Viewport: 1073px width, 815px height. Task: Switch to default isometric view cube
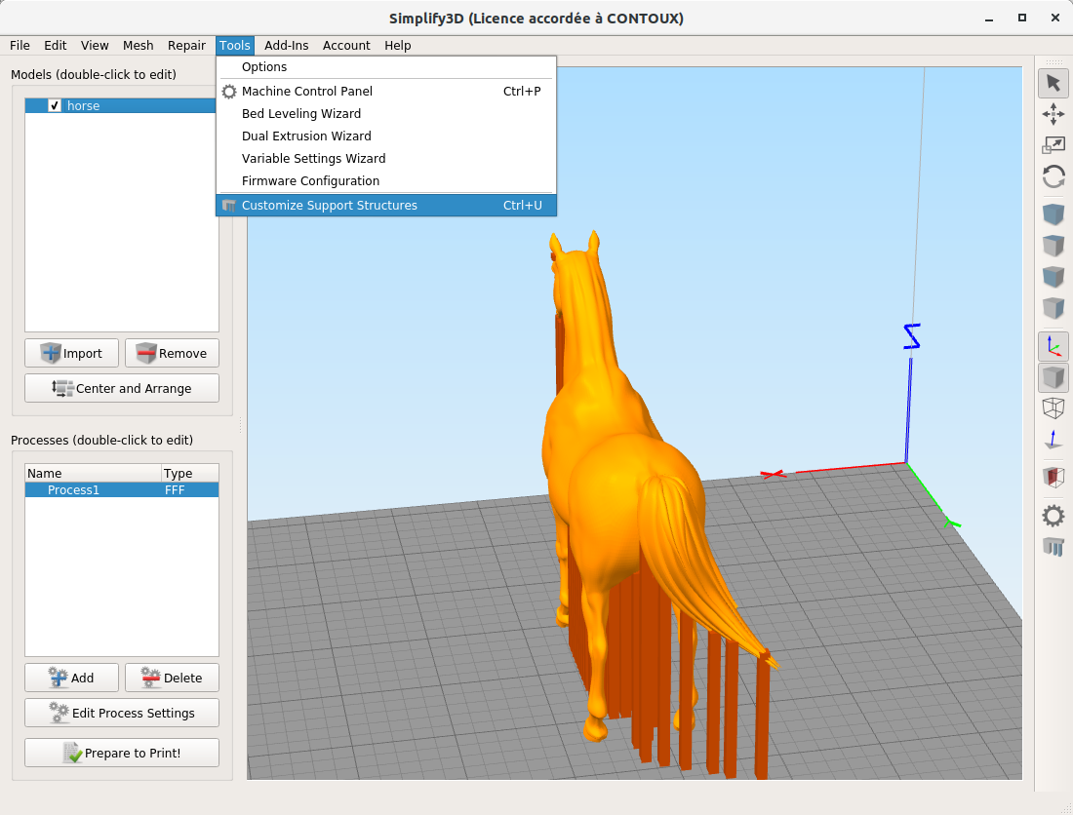(1053, 214)
